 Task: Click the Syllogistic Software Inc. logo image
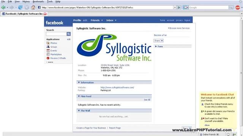click(114, 48)
